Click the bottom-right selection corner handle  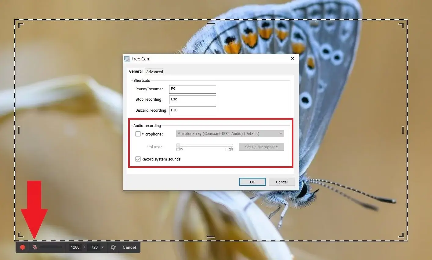tap(401, 235)
